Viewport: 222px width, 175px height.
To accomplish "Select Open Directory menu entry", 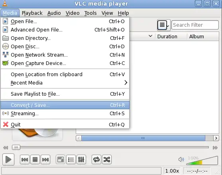I will click(65, 38).
